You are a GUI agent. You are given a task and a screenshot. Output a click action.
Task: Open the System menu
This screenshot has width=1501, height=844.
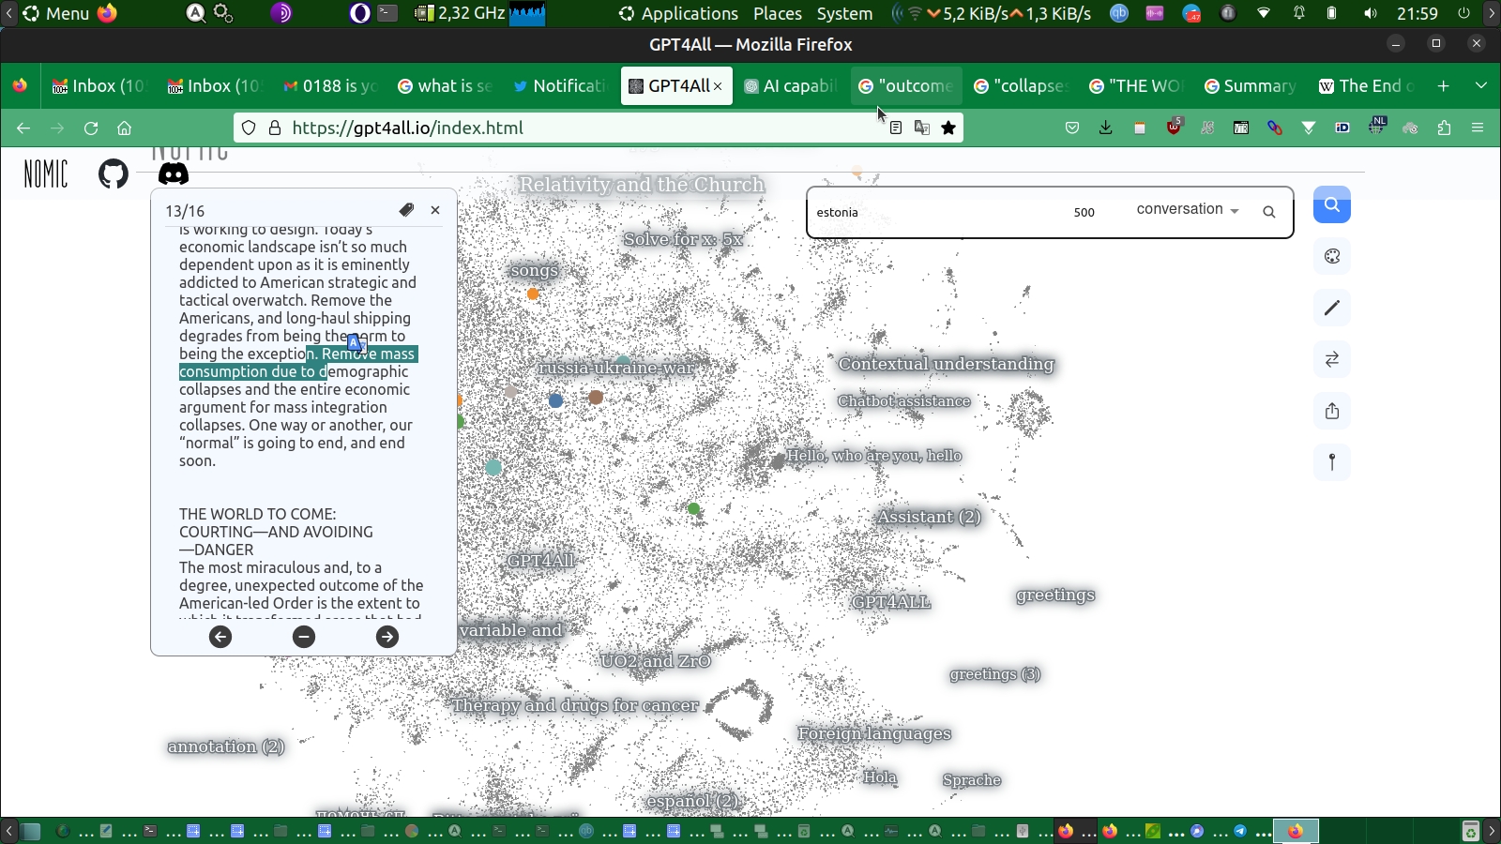[844, 13]
